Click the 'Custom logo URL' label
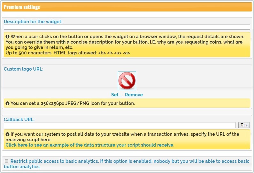Screen dimensions: 254x173 (24, 69)
